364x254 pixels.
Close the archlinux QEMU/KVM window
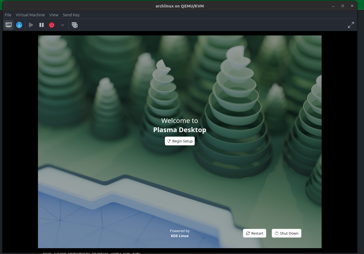[352, 6]
